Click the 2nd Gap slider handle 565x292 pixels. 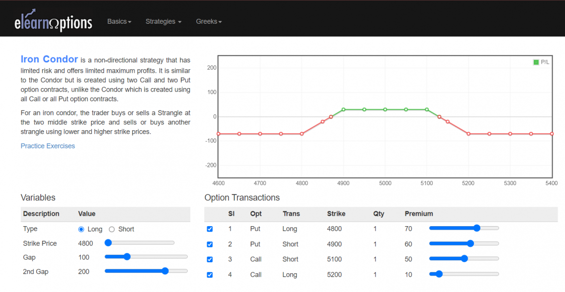click(x=165, y=271)
